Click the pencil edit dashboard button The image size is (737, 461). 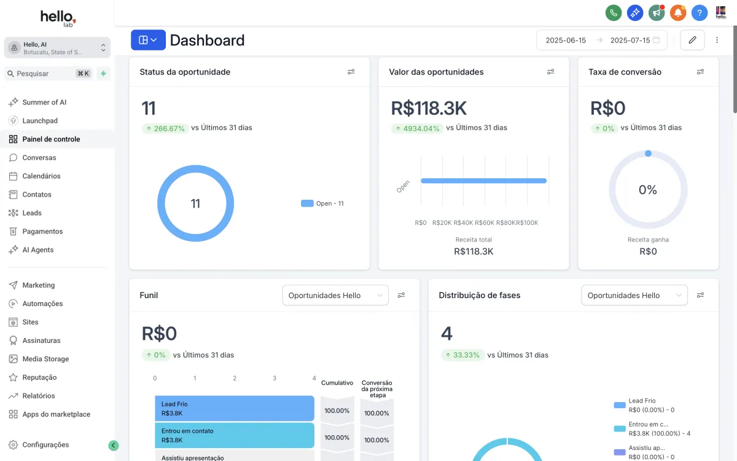point(692,40)
